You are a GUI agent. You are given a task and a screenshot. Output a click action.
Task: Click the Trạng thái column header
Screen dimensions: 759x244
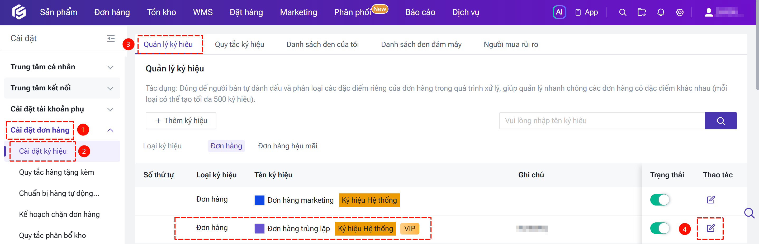pyautogui.click(x=667, y=175)
